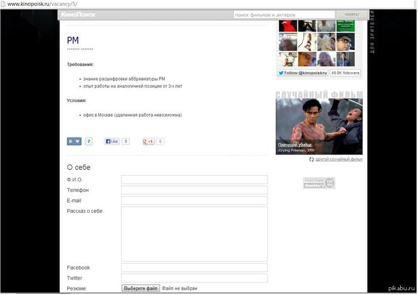Image resolution: width=418 pixels, height=295 pixels.
Task: Click the Crying Freeman movie still image
Action: click(x=319, y=126)
